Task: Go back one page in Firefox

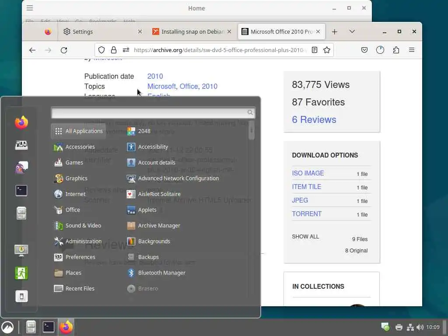Action: 32,50
